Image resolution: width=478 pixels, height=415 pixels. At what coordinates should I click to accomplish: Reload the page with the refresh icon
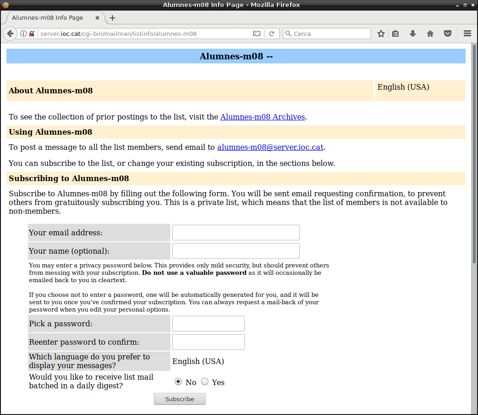(x=271, y=34)
